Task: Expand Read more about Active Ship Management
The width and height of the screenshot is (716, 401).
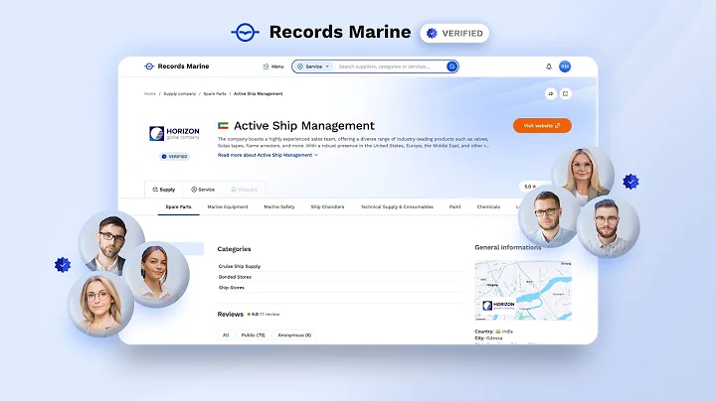Action: click(x=268, y=155)
